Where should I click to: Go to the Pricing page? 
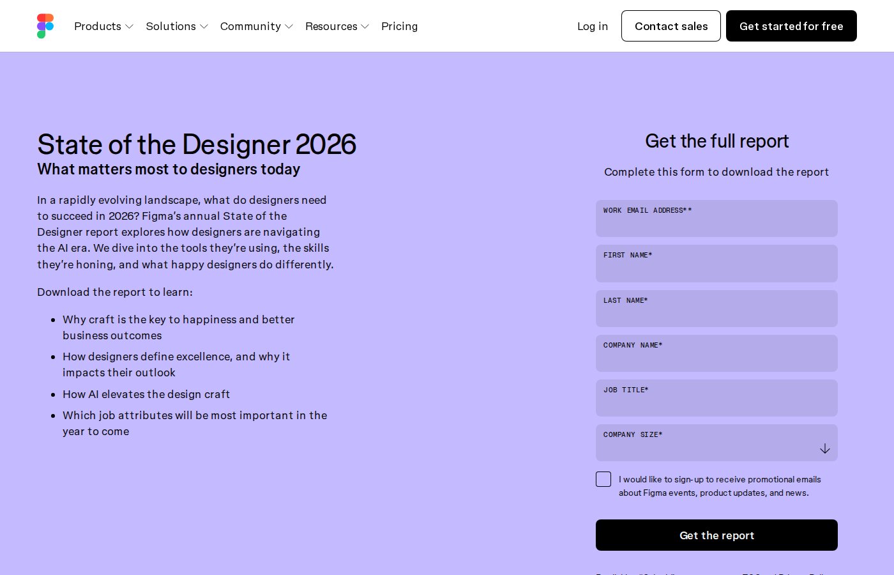399,26
